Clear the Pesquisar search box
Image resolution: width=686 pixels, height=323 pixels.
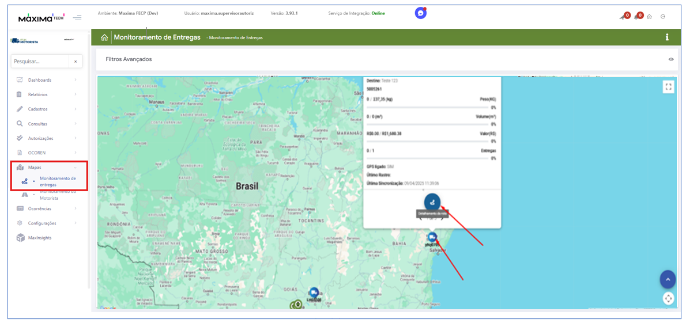[x=76, y=61]
